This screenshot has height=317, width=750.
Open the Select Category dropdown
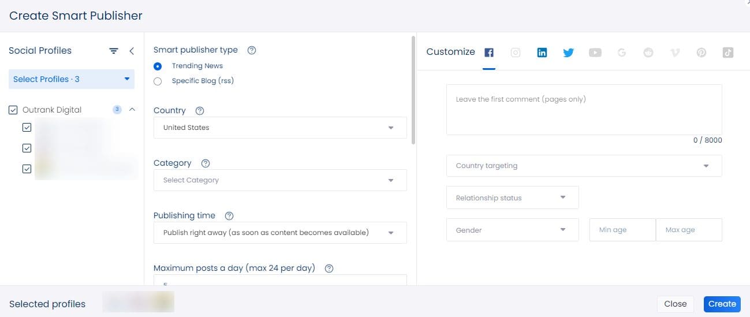point(280,180)
